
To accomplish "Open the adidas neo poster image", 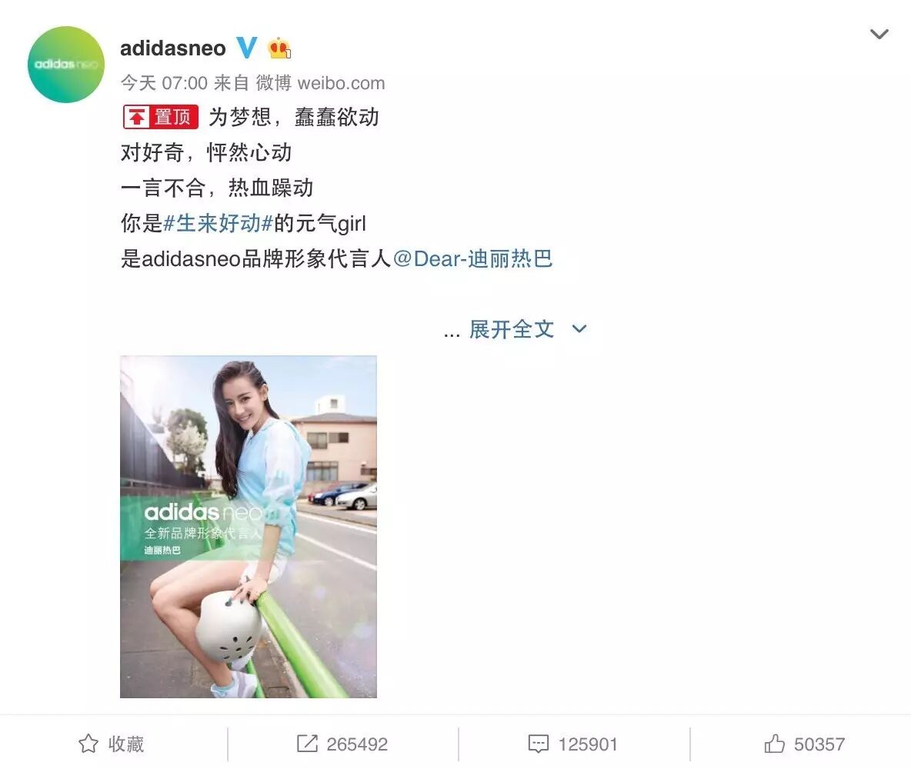I will [x=249, y=527].
